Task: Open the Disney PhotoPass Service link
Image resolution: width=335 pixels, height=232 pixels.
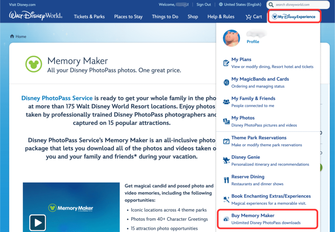Action: pos(57,98)
